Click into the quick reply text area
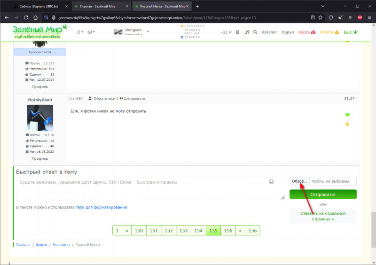376x265 pixels. tap(141, 188)
